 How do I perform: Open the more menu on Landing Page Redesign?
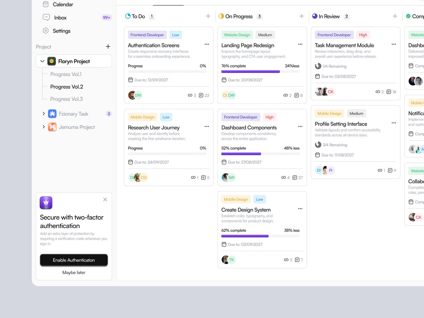300,44
